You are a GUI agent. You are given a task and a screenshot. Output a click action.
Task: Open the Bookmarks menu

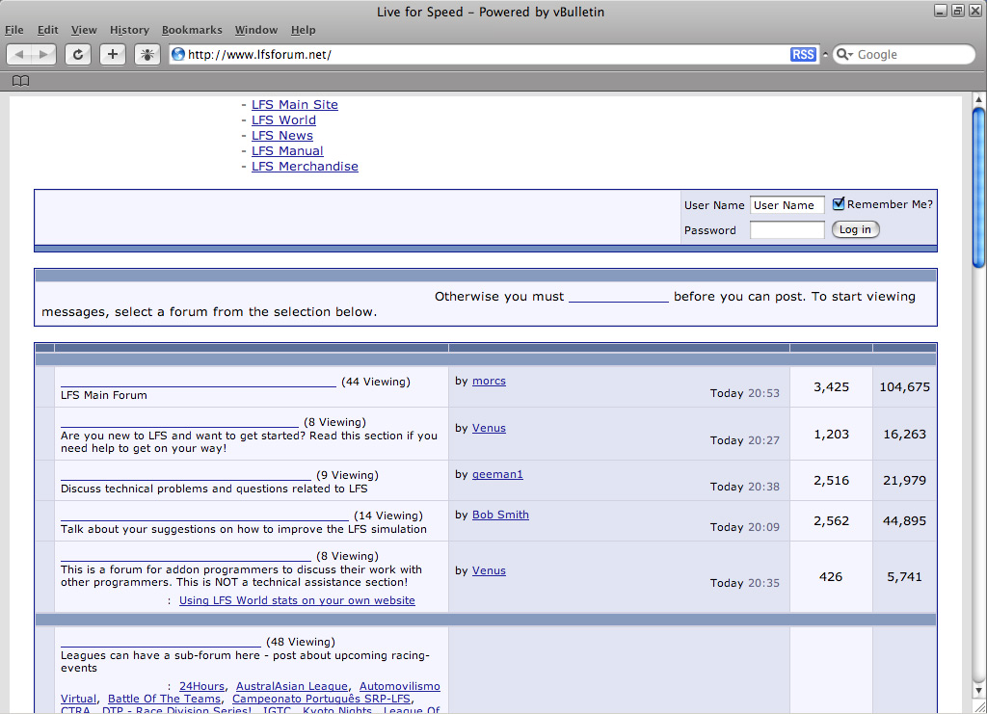tap(192, 30)
